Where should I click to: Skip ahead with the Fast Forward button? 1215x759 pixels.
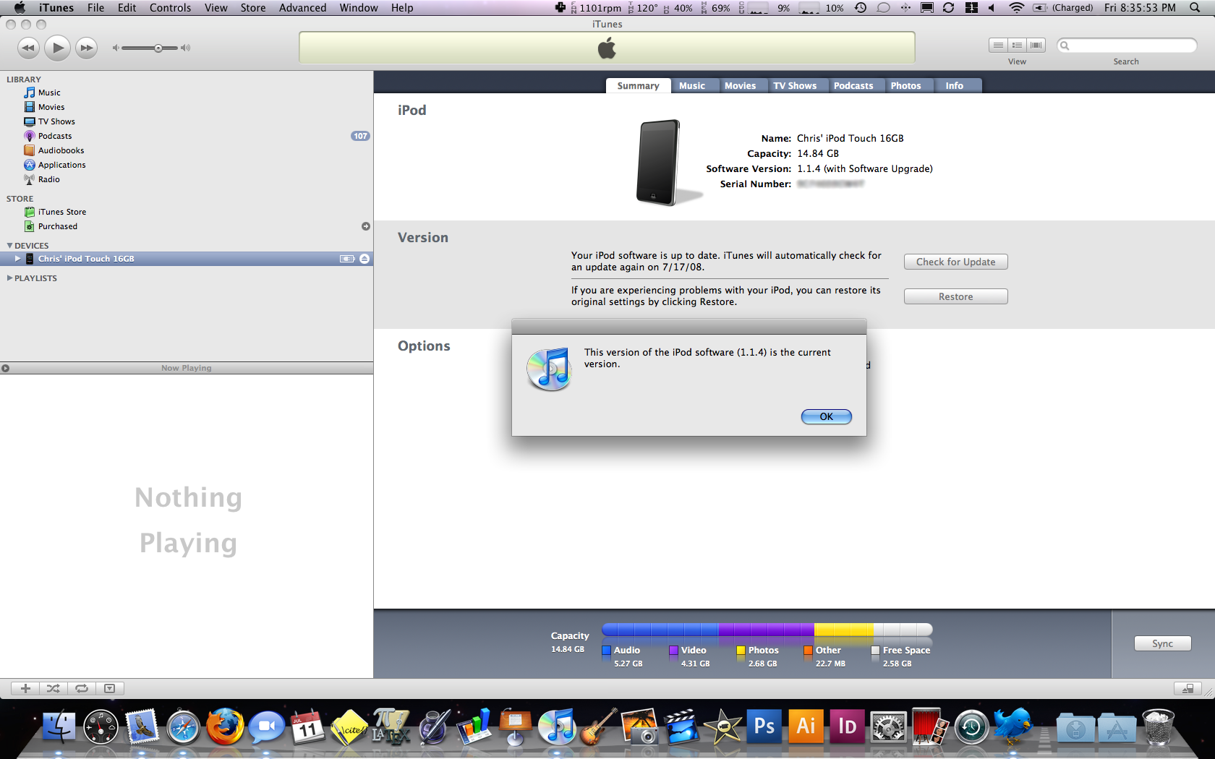point(87,48)
